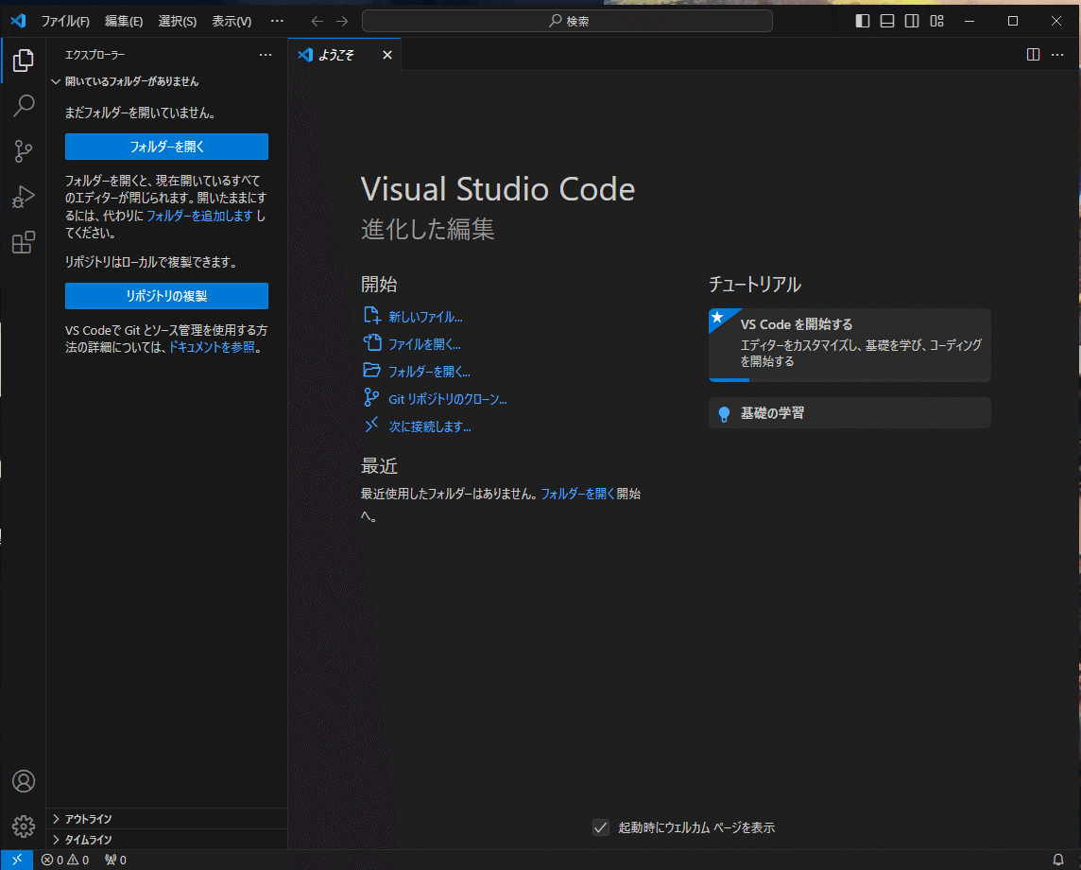Open the Run and Debug view
The width and height of the screenshot is (1081, 870).
click(x=23, y=197)
